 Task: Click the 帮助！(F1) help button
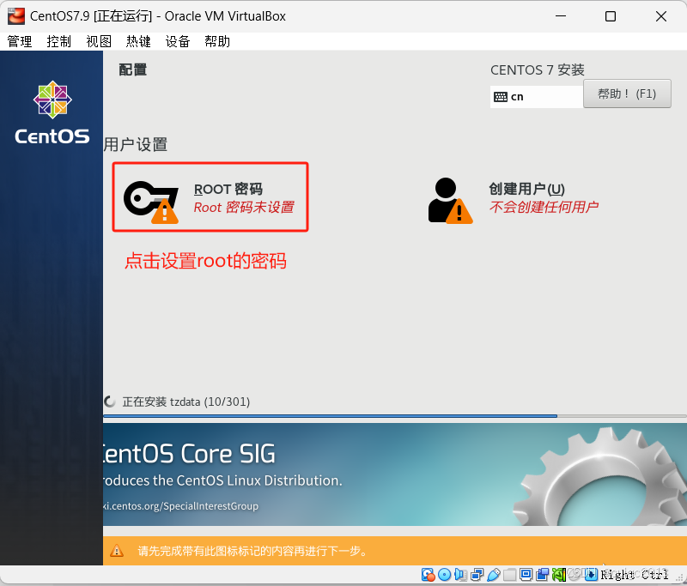627,94
